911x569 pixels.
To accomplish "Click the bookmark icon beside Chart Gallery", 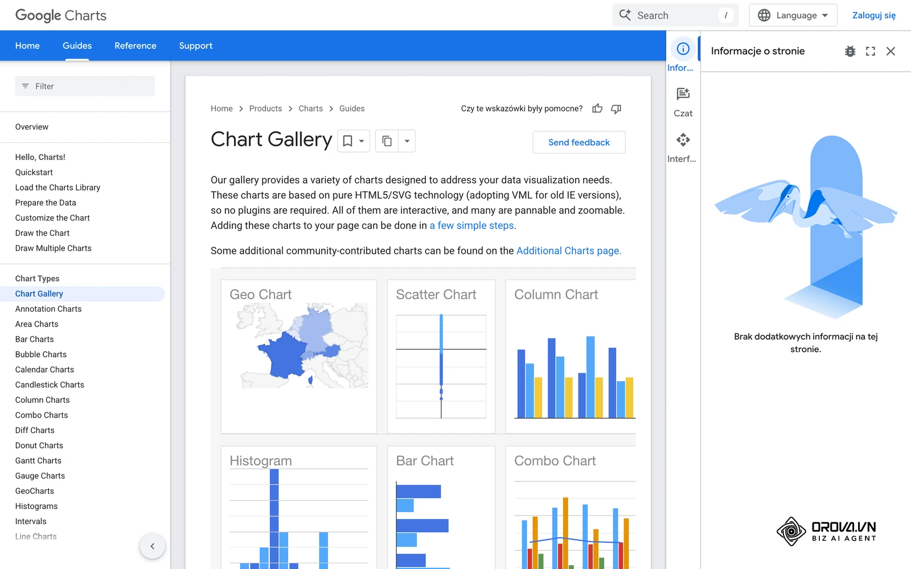I will (x=347, y=141).
